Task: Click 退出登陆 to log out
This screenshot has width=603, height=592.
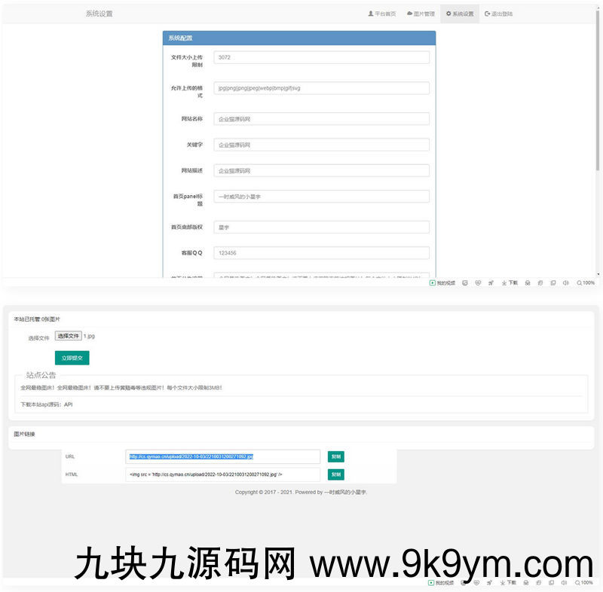Action: (x=498, y=14)
